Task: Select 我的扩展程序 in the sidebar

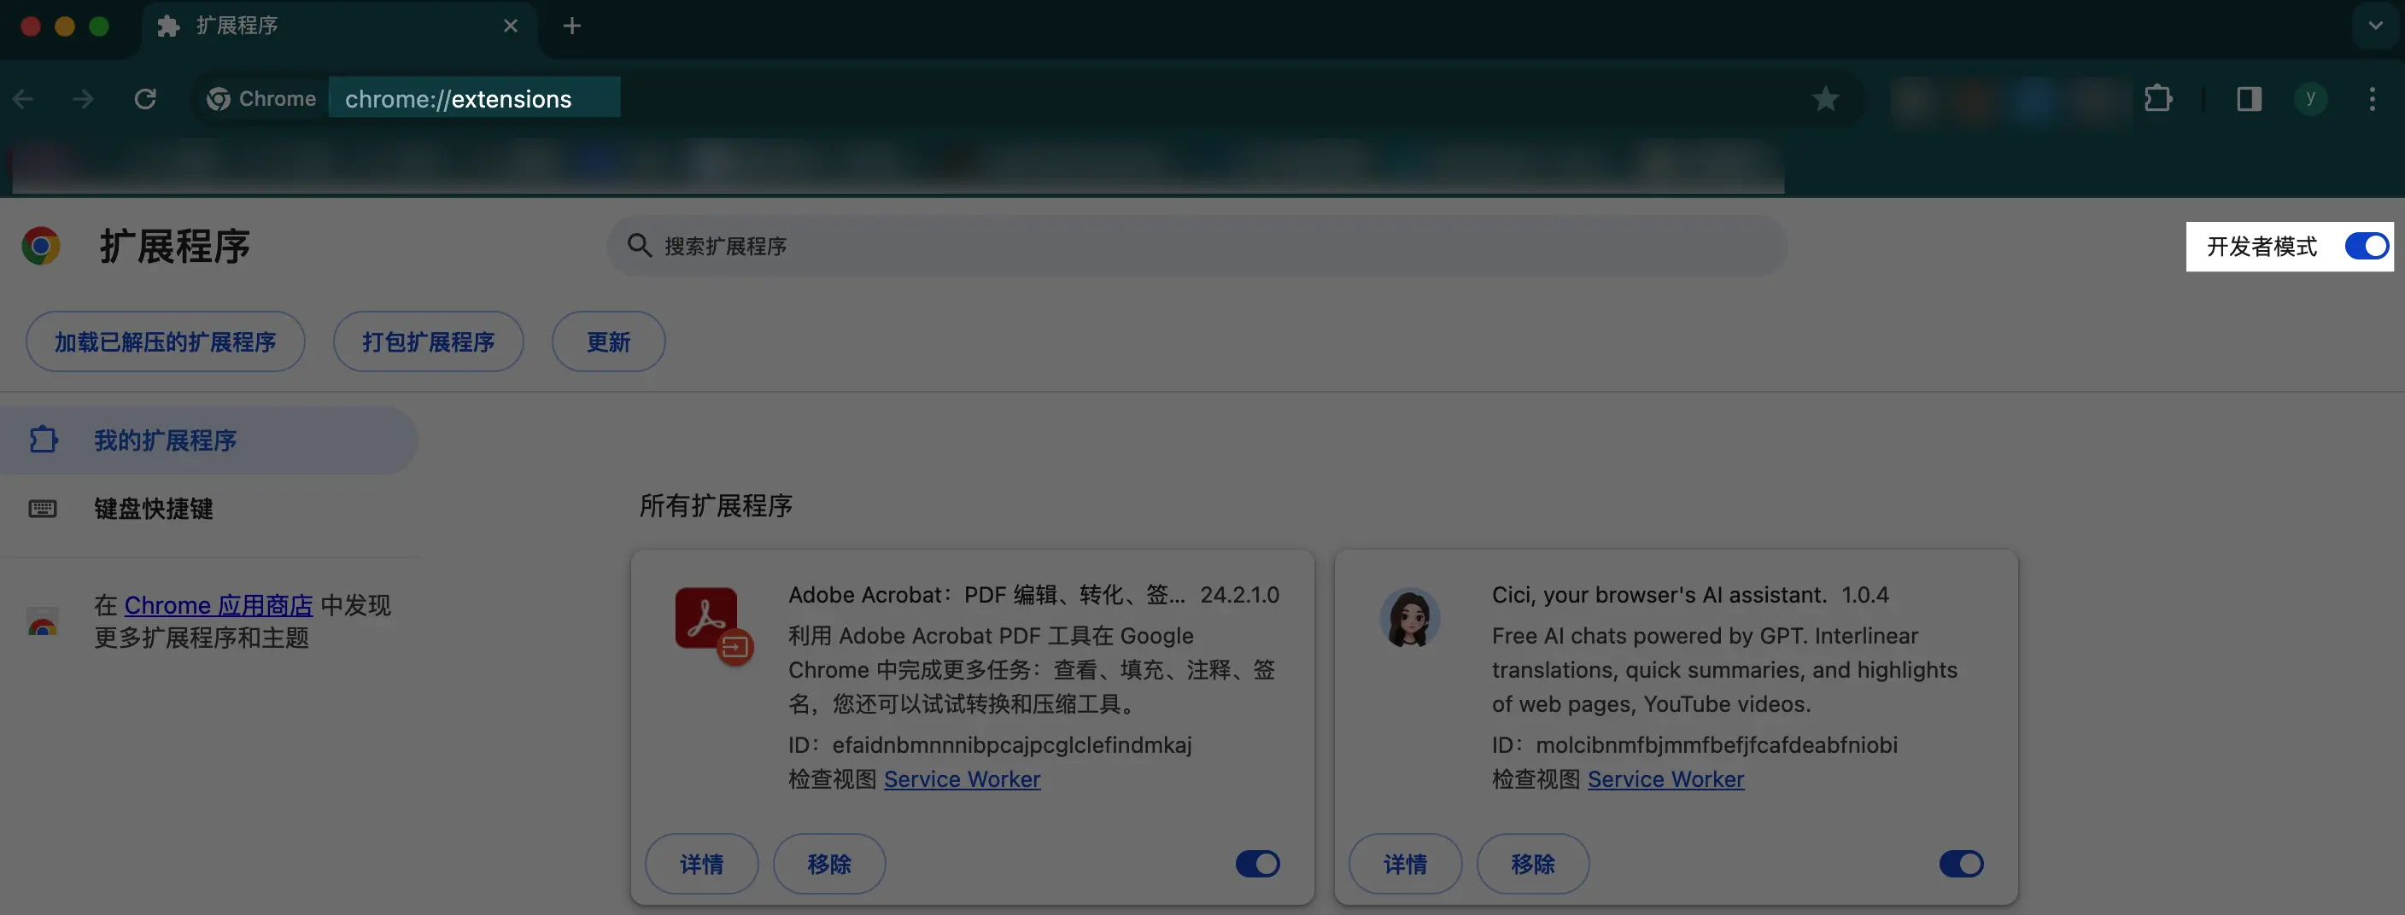Action: click(x=209, y=440)
